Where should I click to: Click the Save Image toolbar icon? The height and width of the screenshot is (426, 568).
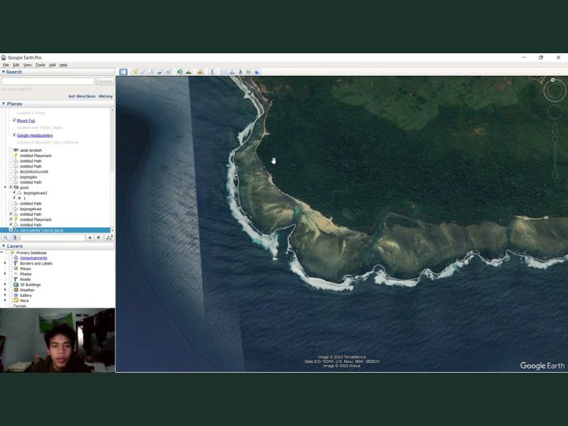pos(241,72)
